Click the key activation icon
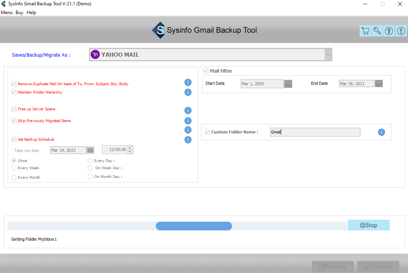 pos(377,31)
